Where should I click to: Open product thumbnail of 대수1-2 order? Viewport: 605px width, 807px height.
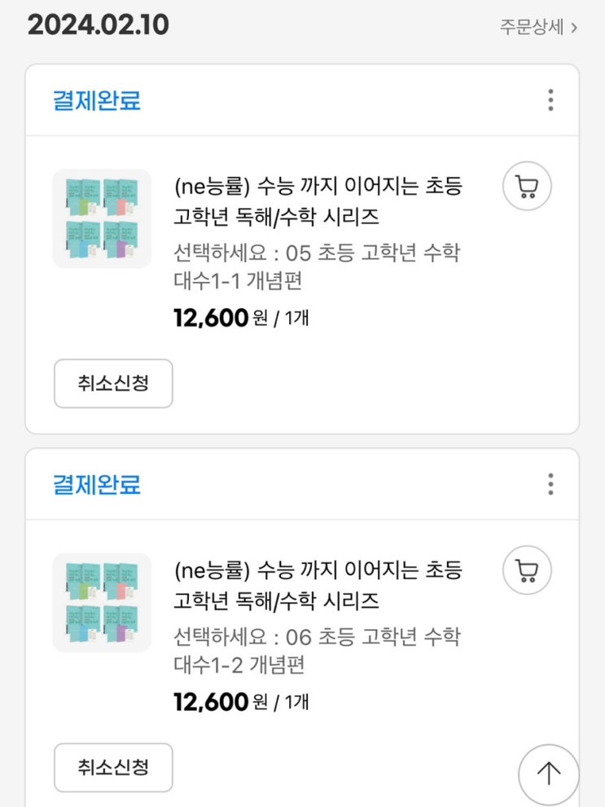pyautogui.click(x=102, y=602)
